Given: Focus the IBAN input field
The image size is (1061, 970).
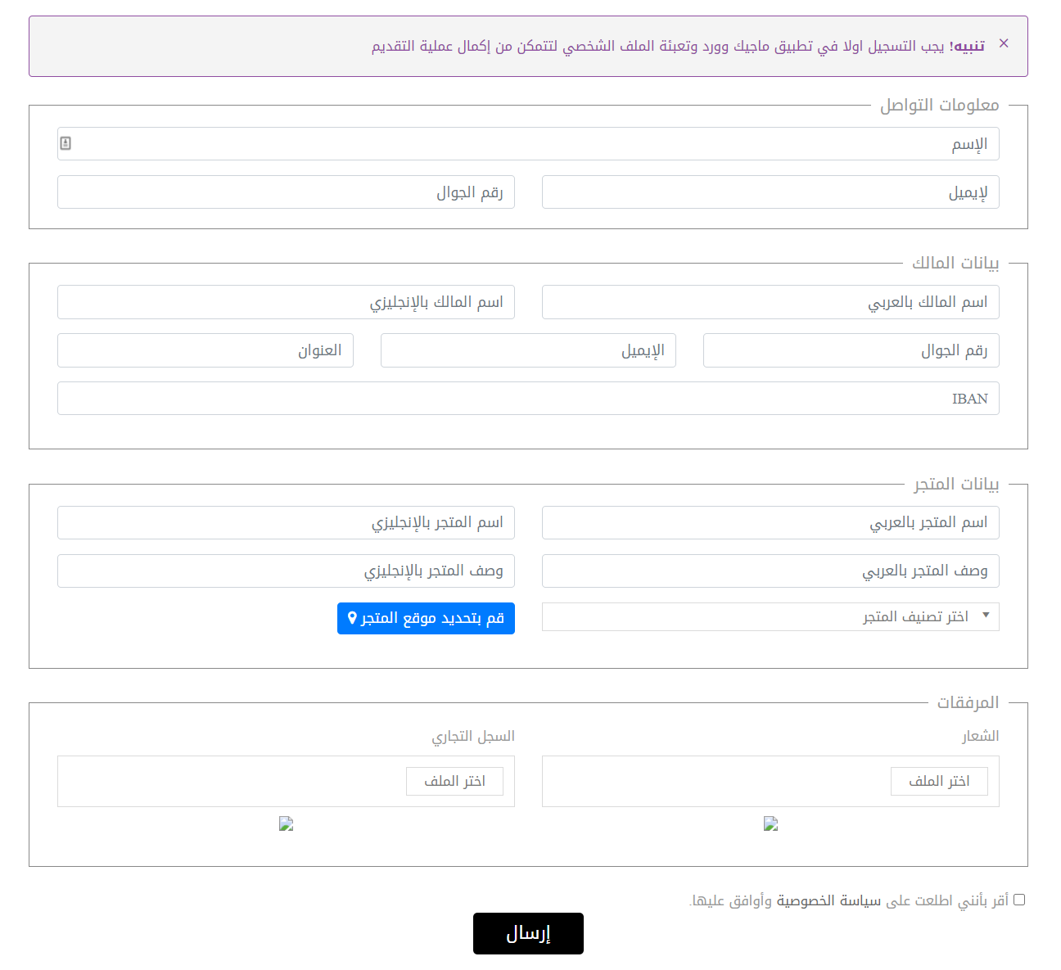Looking at the screenshot, I should click(x=528, y=399).
